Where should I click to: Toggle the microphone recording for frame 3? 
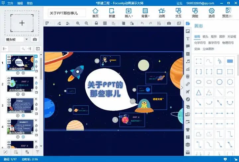[x=36, y=109]
